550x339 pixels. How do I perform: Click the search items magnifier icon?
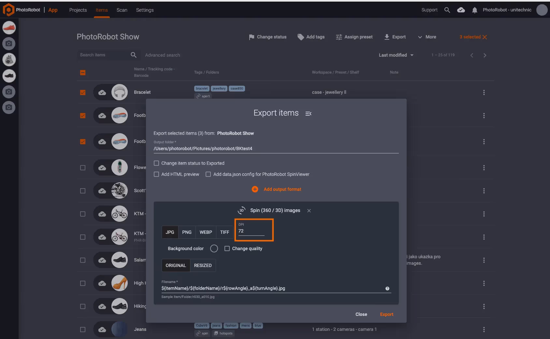click(134, 55)
